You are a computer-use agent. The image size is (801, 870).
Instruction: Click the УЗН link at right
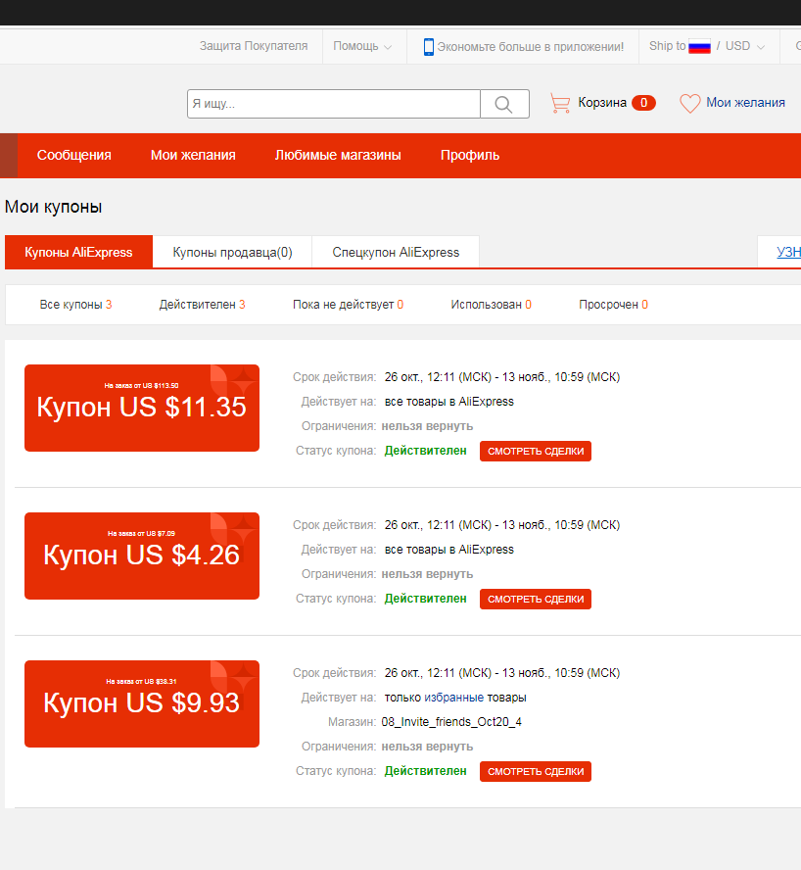point(788,252)
